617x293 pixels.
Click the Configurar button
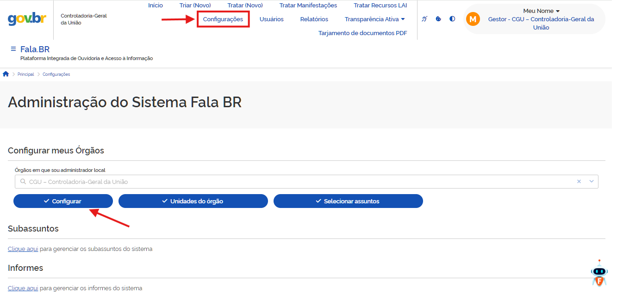coord(63,201)
